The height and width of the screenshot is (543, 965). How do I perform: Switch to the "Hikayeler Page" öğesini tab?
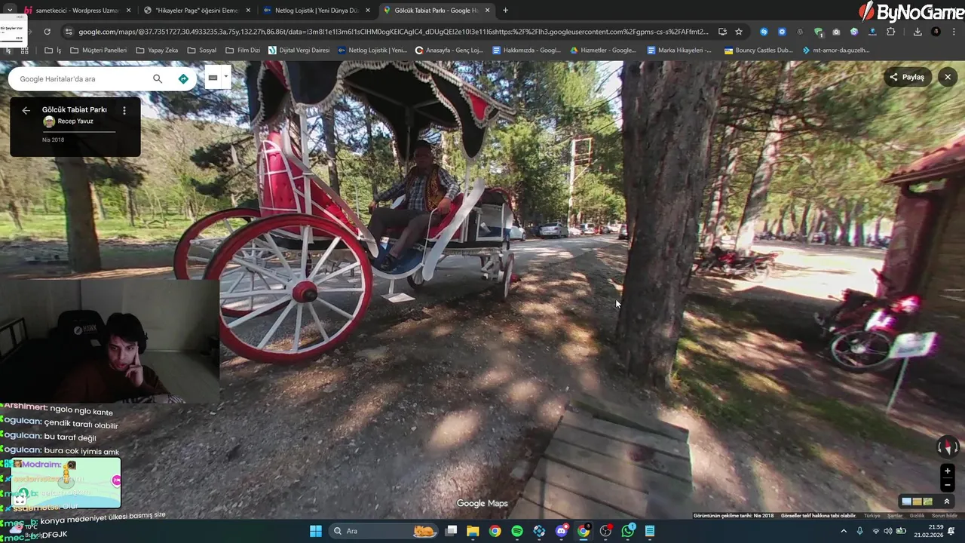[x=196, y=11]
